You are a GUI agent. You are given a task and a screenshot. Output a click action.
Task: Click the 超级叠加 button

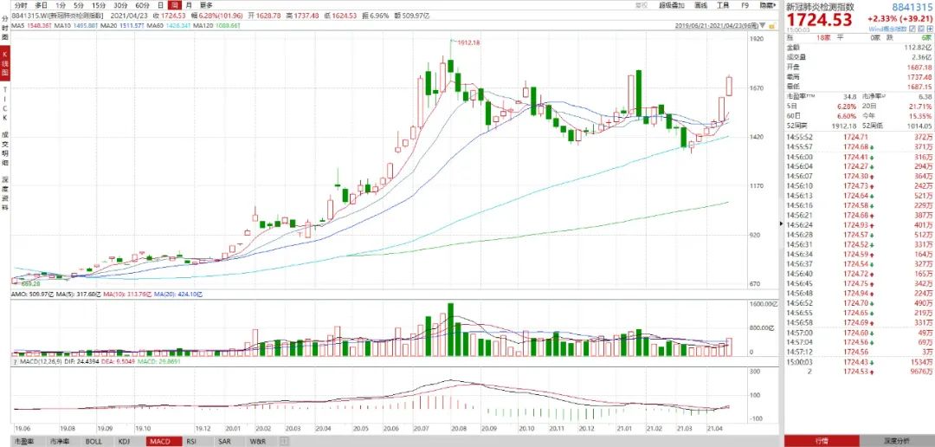click(670, 5)
